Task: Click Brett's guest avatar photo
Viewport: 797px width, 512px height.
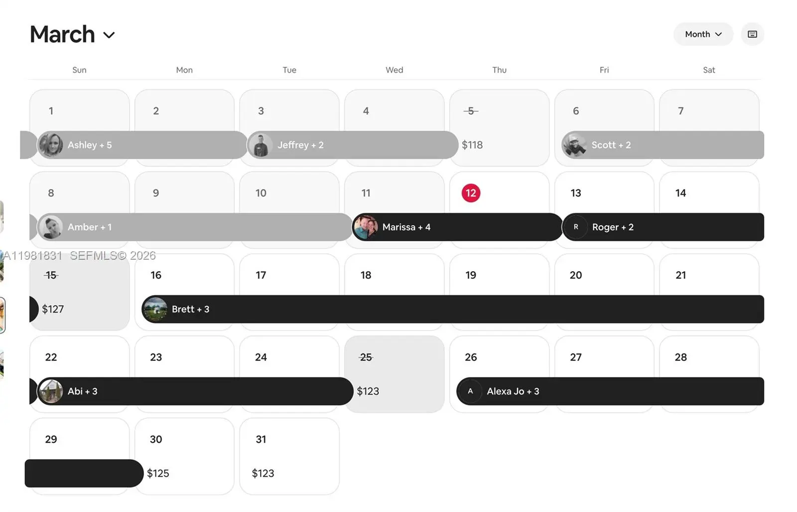Action: point(155,309)
